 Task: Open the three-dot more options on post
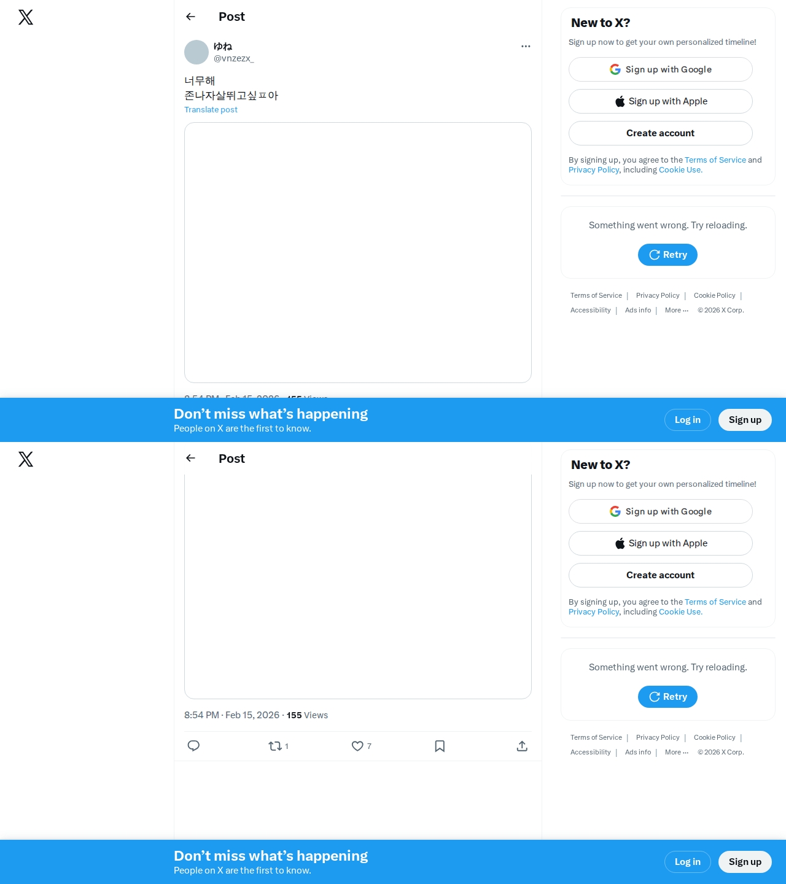point(526,46)
